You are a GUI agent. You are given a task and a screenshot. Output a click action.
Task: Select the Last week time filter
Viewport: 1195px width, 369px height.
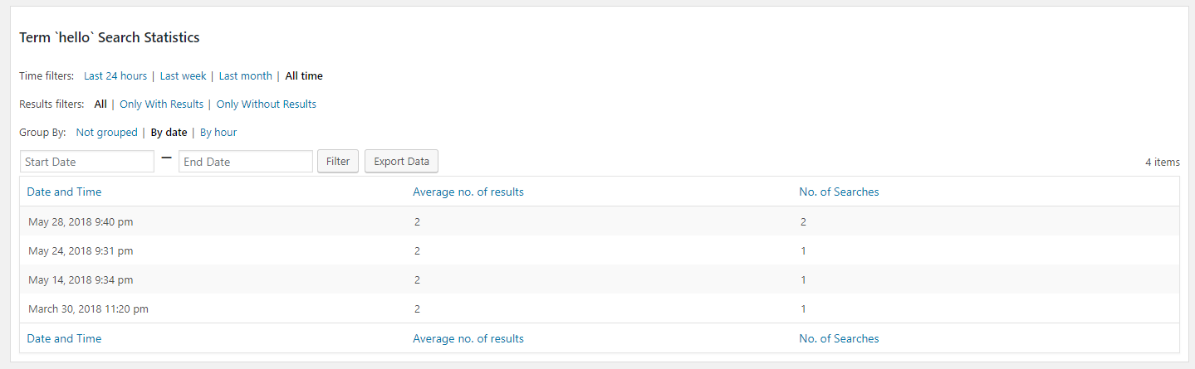183,76
